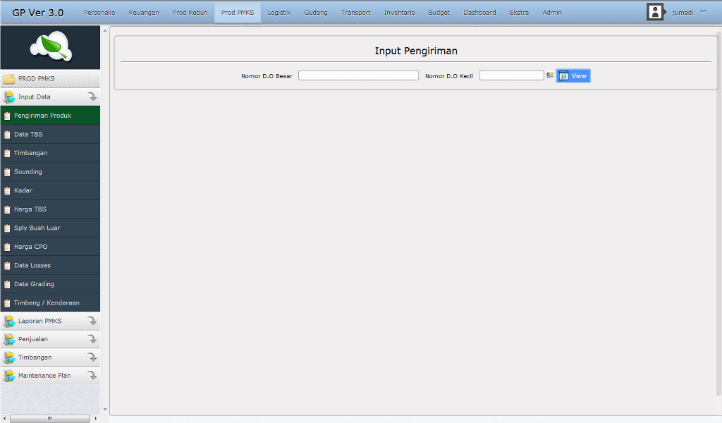Open the Inventaris menu

399,13
